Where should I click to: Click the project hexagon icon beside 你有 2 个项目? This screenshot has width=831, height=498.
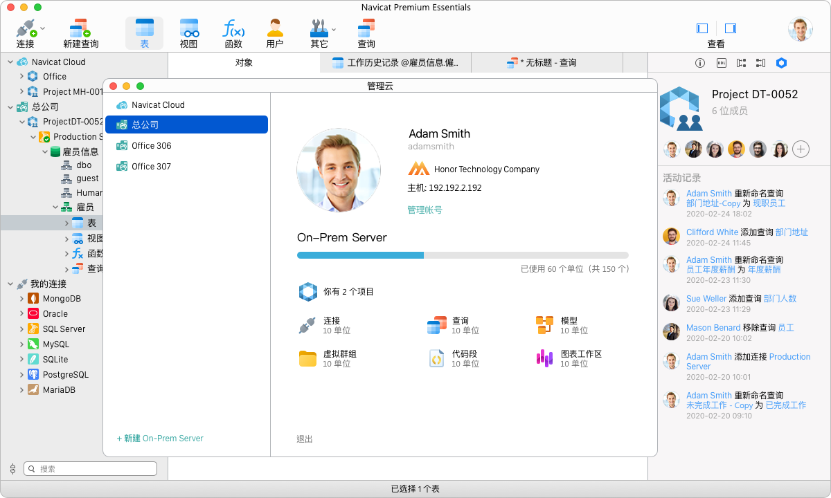pyautogui.click(x=307, y=292)
